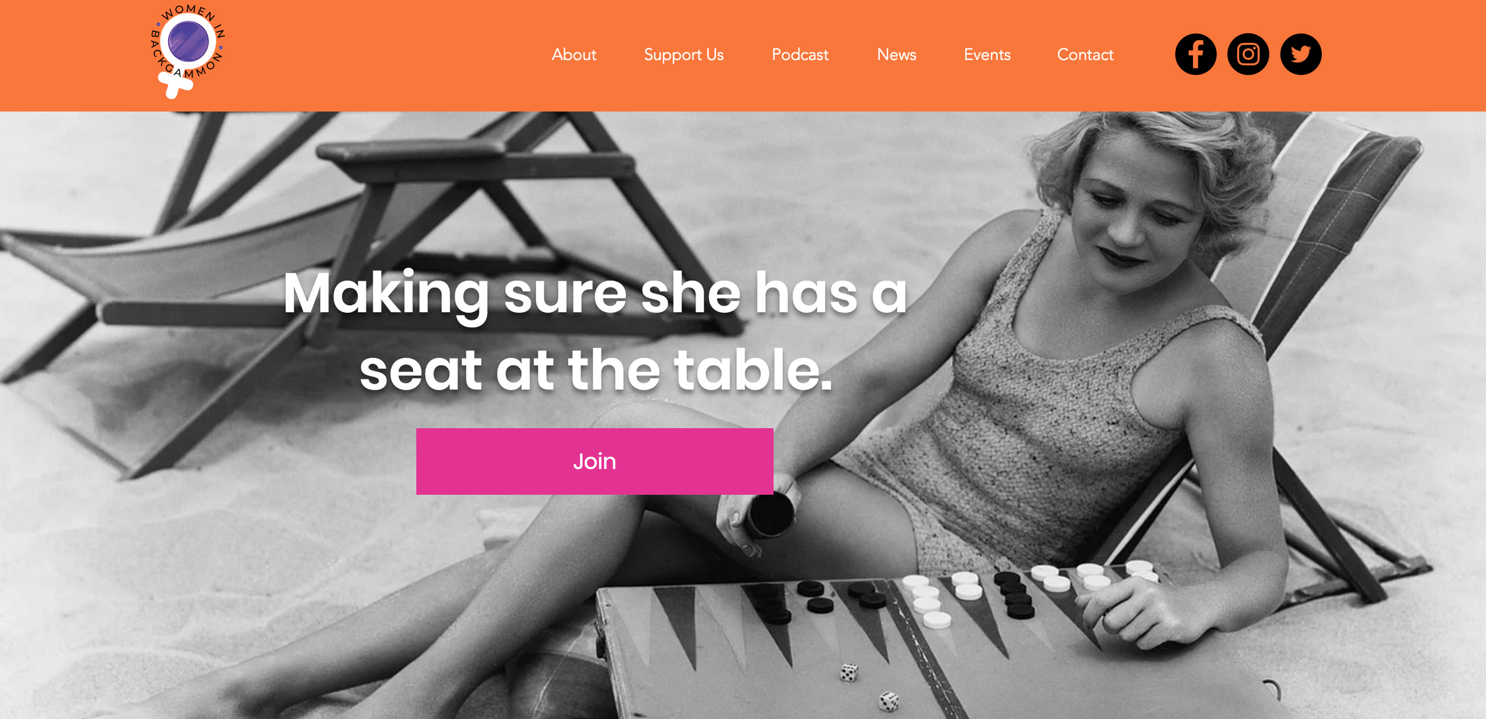
Task: Click the 'Making sure she has a' headline
Action: 595,293
